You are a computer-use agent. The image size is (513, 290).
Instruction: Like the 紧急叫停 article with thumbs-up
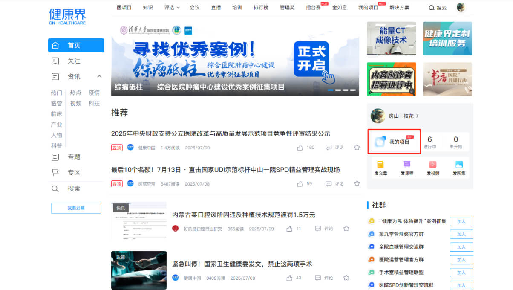tap(290, 278)
